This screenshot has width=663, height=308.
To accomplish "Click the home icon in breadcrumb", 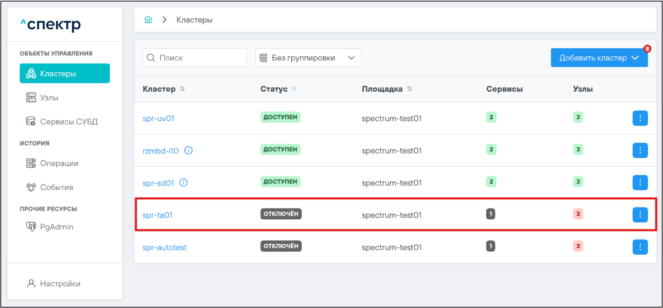I will click(x=148, y=20).
